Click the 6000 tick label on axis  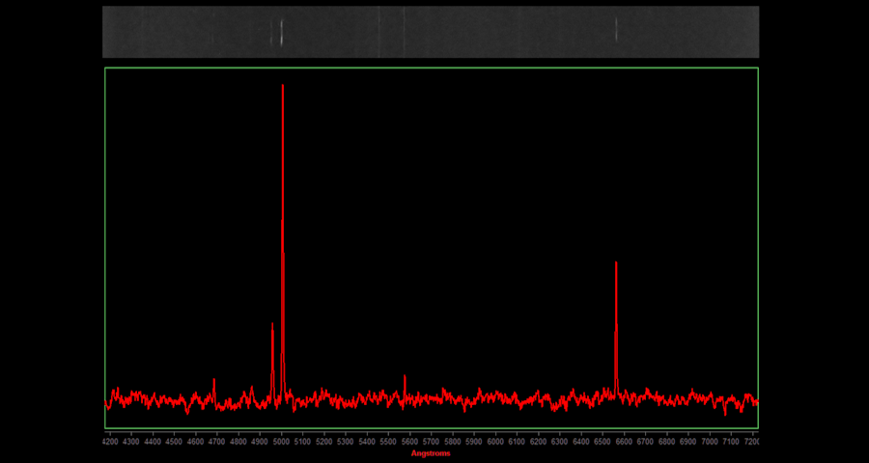tap(495, 442)
